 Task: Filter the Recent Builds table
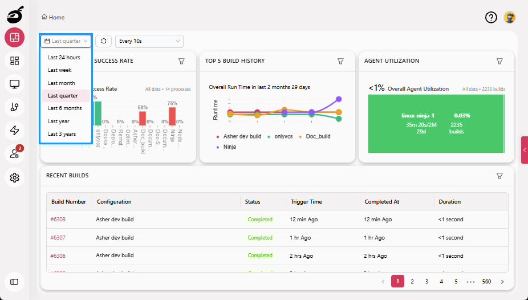point(499,176)
